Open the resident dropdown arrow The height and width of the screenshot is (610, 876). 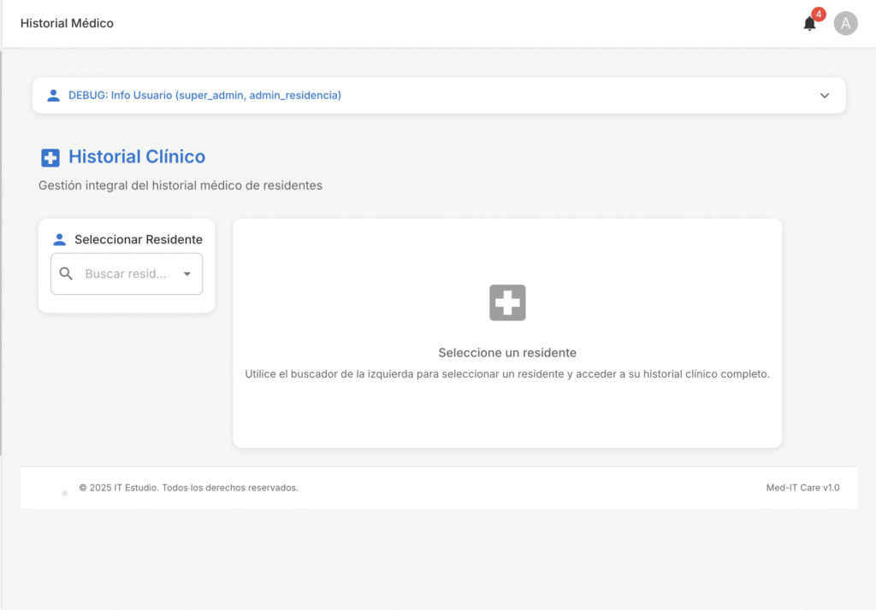pyautogui.click(x=187, y=274)
